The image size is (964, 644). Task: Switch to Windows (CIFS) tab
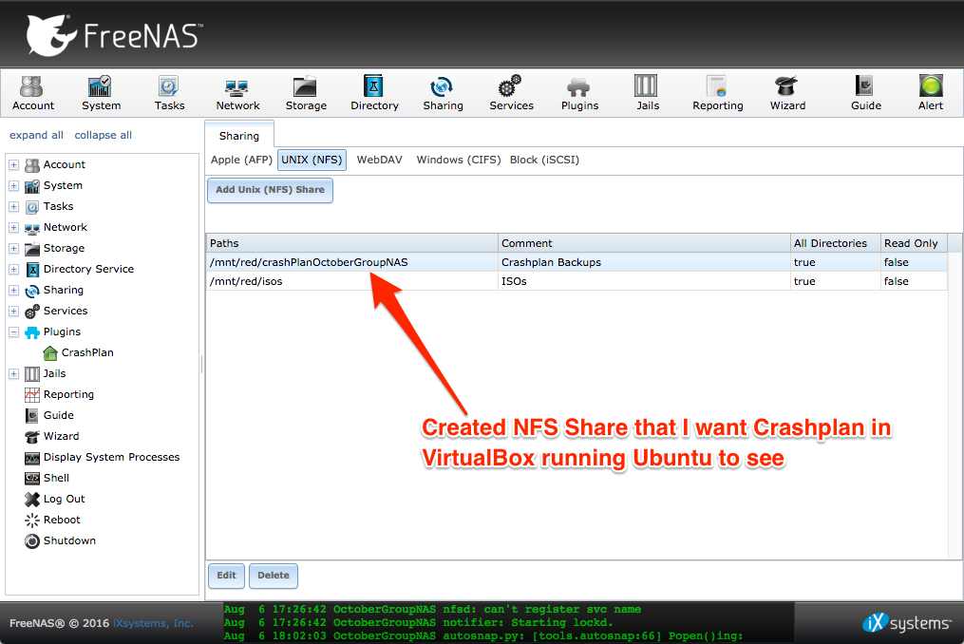click(x=459, y=160)
